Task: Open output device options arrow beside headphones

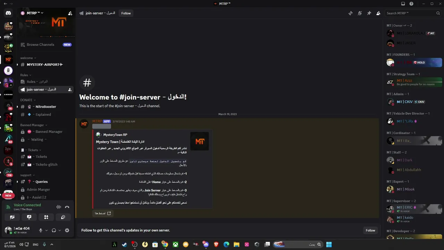Action: (60, 230)
